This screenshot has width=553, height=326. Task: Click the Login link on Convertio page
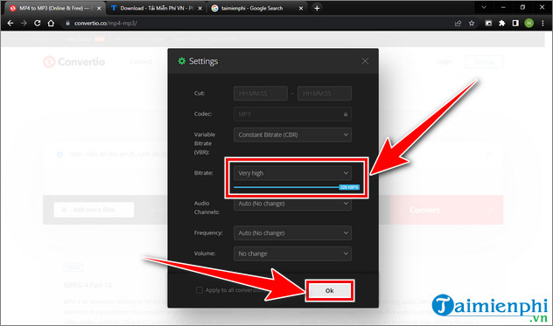click(x=444, y=62)
